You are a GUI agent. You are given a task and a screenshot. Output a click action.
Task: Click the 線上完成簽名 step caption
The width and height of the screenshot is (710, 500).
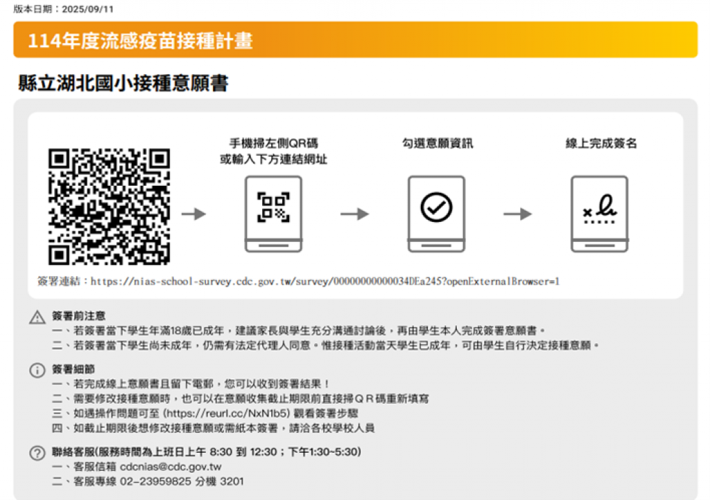coord(601,144)
